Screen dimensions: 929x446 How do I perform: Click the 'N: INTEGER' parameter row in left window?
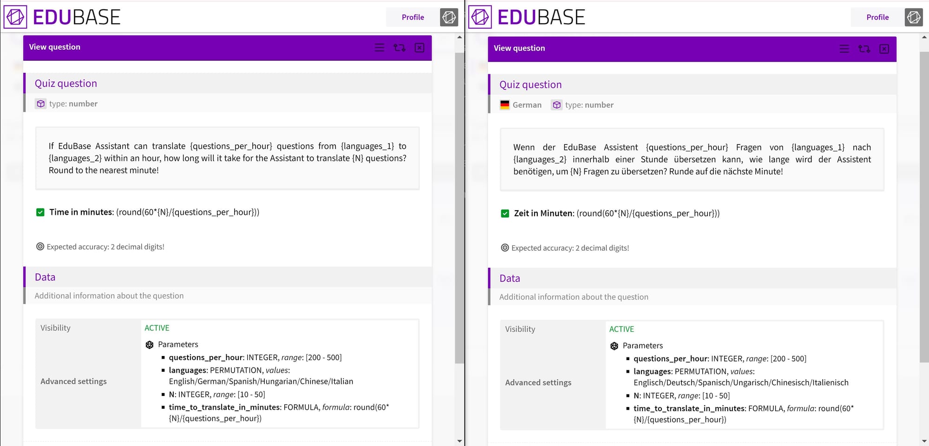coord(217,394)
